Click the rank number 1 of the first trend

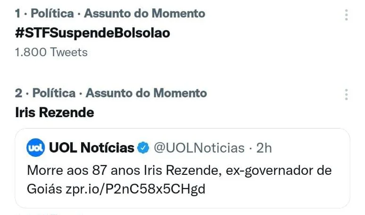pos(18,13)
